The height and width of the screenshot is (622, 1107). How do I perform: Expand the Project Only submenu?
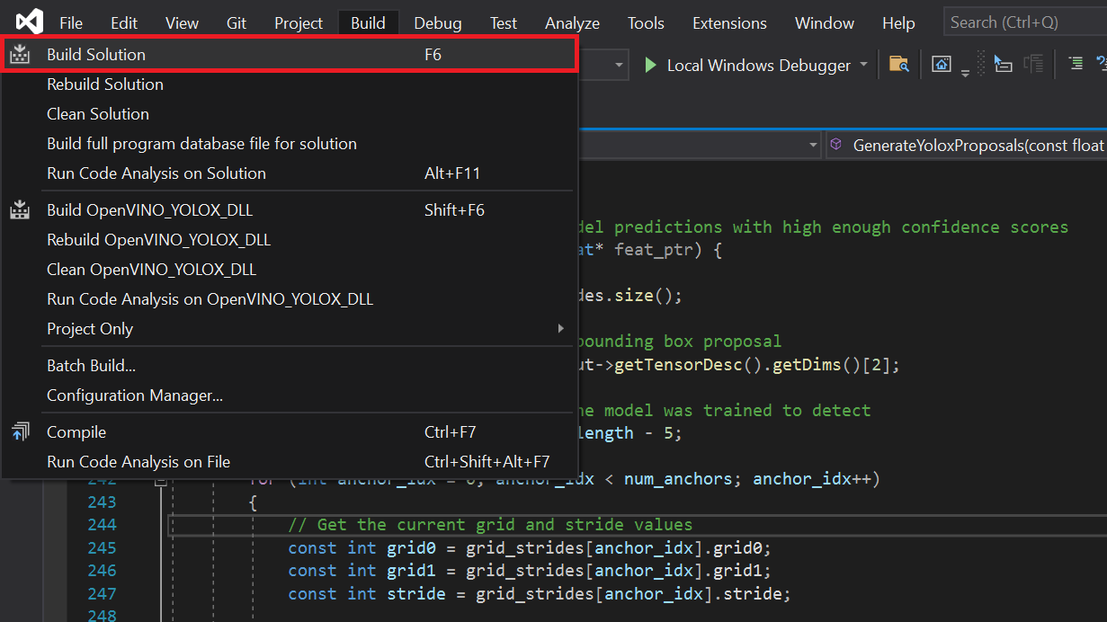562,329
